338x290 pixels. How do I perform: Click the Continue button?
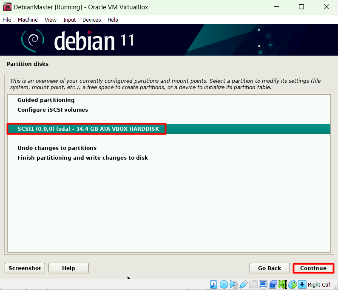coord(313,268)
